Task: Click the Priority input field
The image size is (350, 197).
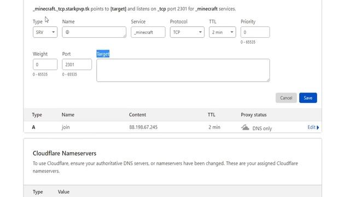Action: (x=255, y=32)
